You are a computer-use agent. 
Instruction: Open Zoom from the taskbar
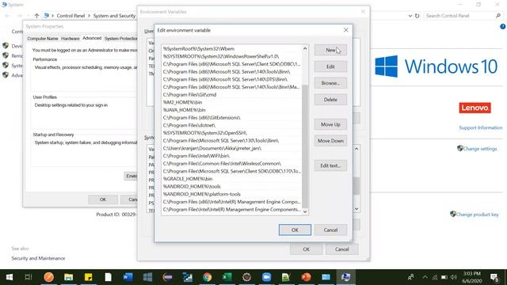pyautogui.click(x=266, y=277)
